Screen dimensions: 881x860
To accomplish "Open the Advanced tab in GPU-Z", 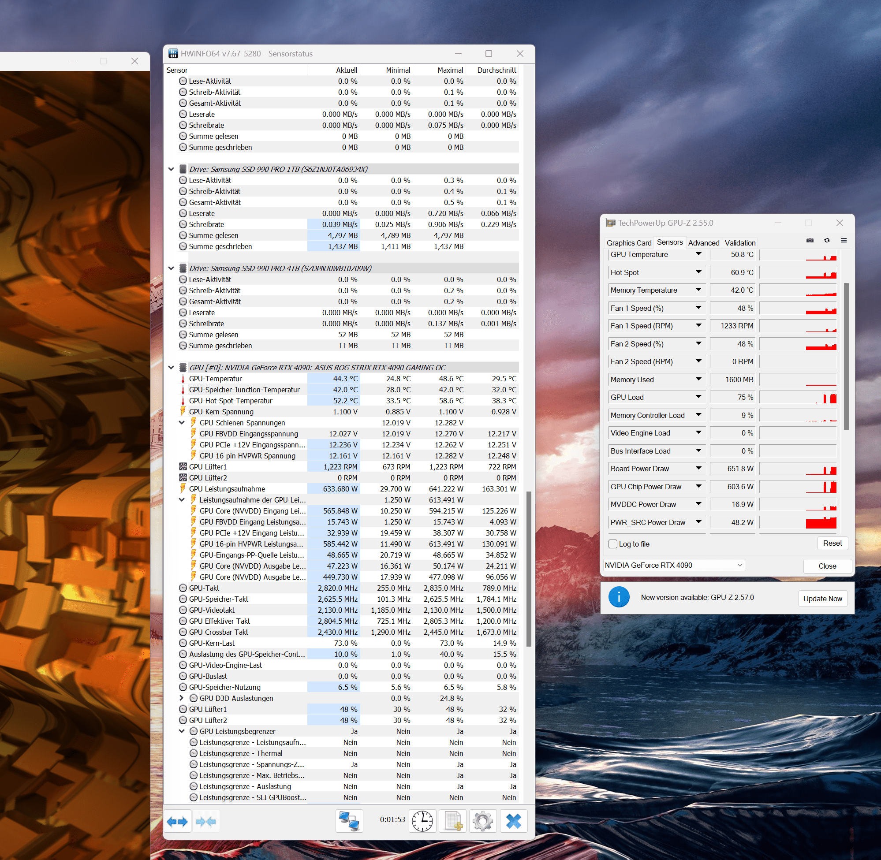I will click(703, 243).
